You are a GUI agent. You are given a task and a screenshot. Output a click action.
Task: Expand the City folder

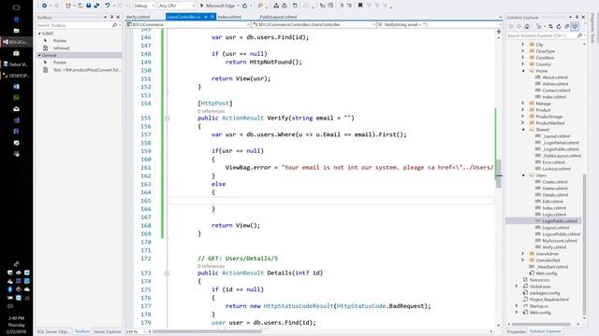tap(523, 45)
